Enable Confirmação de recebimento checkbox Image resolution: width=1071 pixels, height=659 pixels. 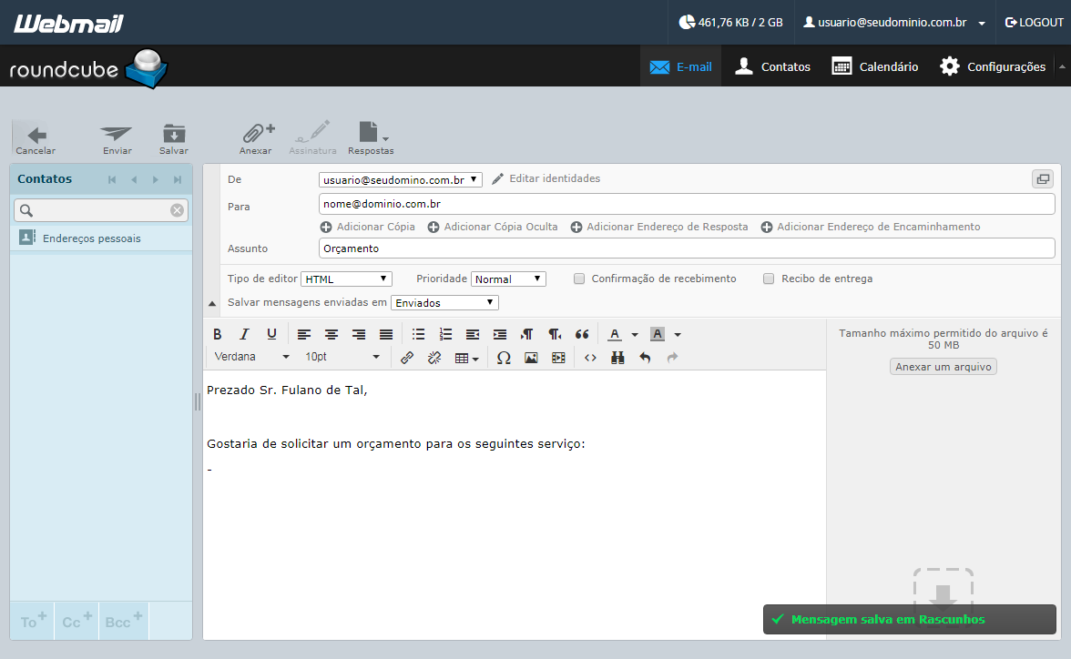579,279
